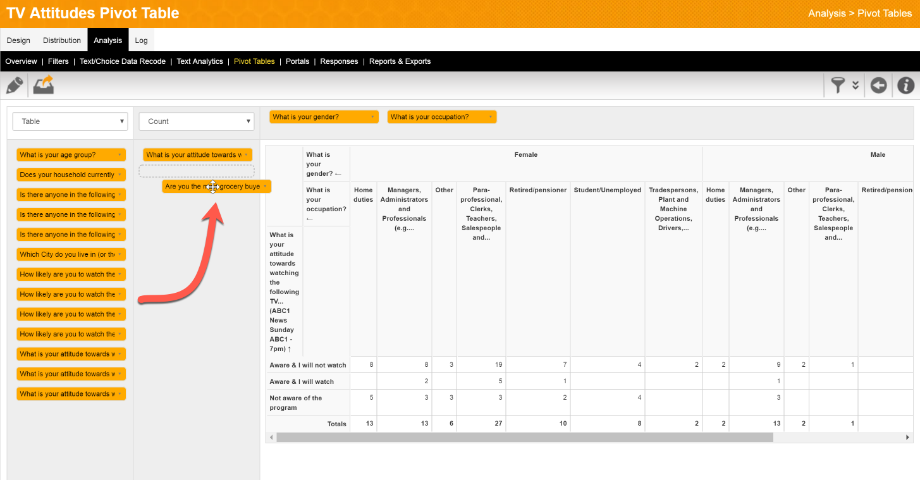Screen dimensions: 920x480
Task: Click the export tray icon
Action: pyautogui.click(x=44, y=85)
